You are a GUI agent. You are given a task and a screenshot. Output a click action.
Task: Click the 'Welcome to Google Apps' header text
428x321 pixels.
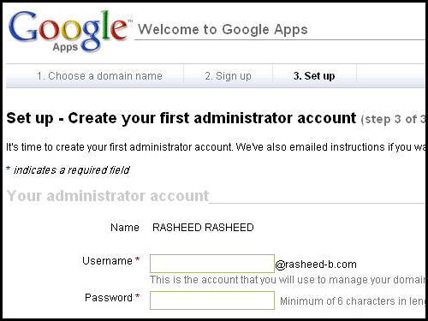[223, 29]
